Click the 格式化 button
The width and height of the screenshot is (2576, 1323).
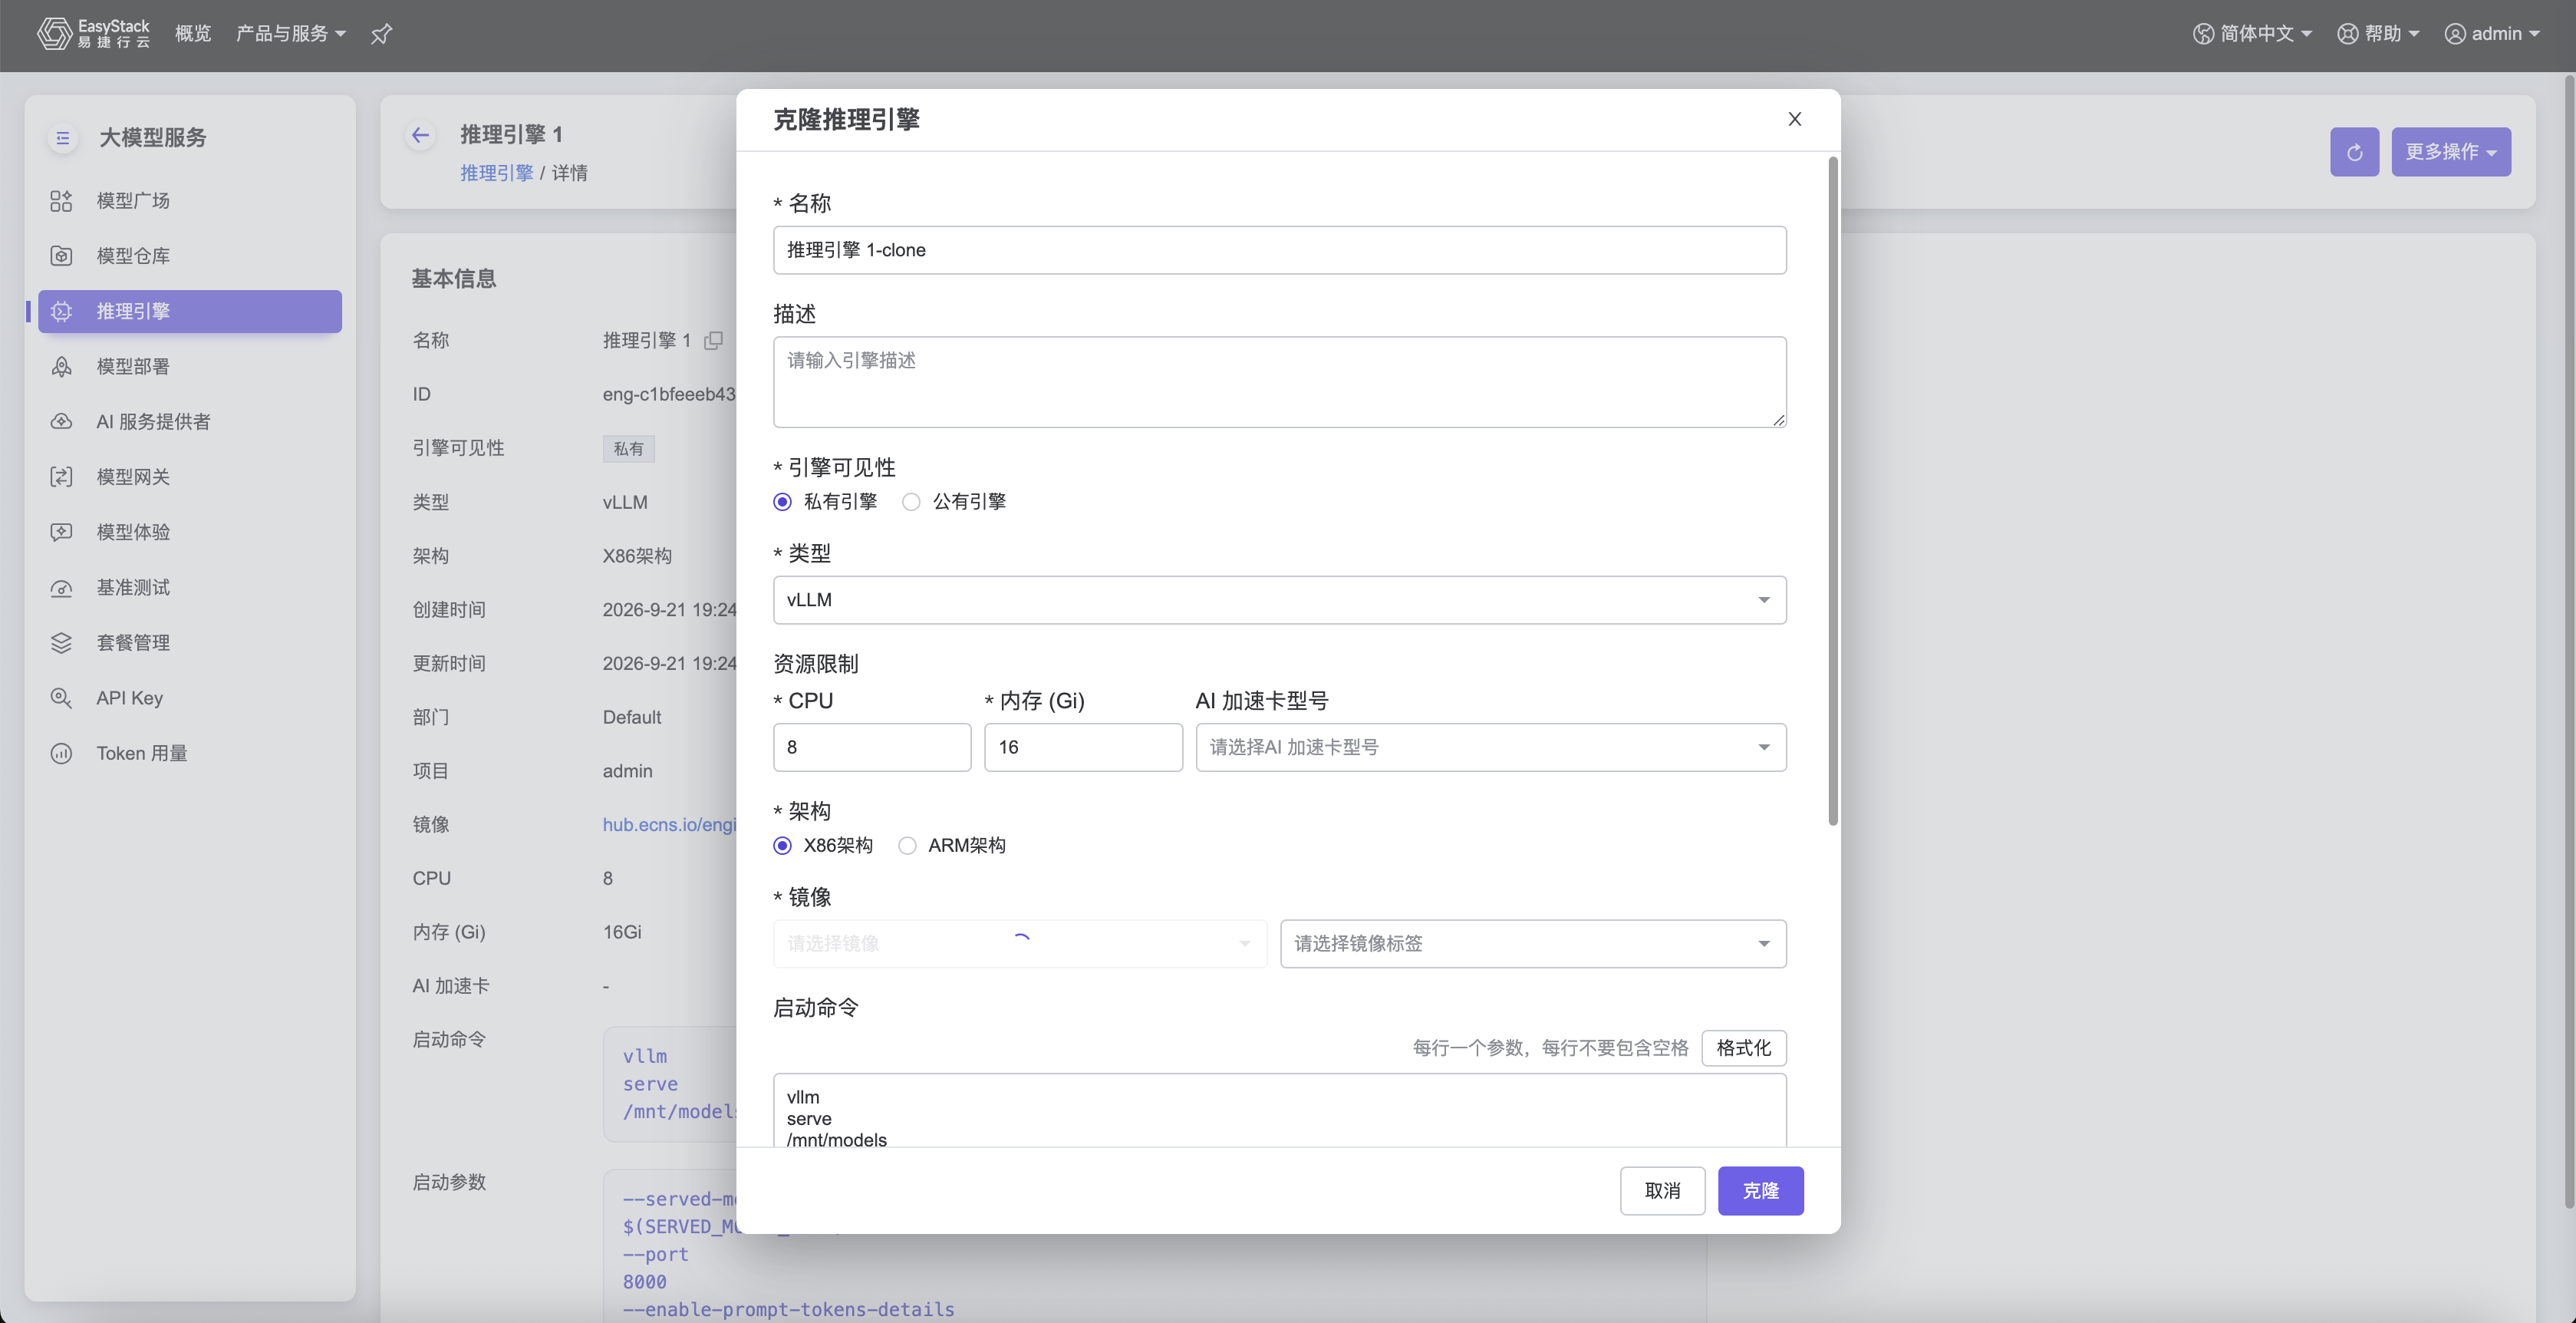(1743, 1048)
